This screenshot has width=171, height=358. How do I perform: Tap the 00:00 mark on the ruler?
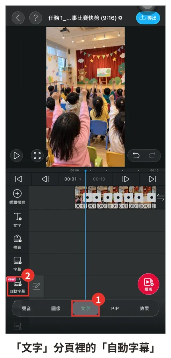[74, 170]
